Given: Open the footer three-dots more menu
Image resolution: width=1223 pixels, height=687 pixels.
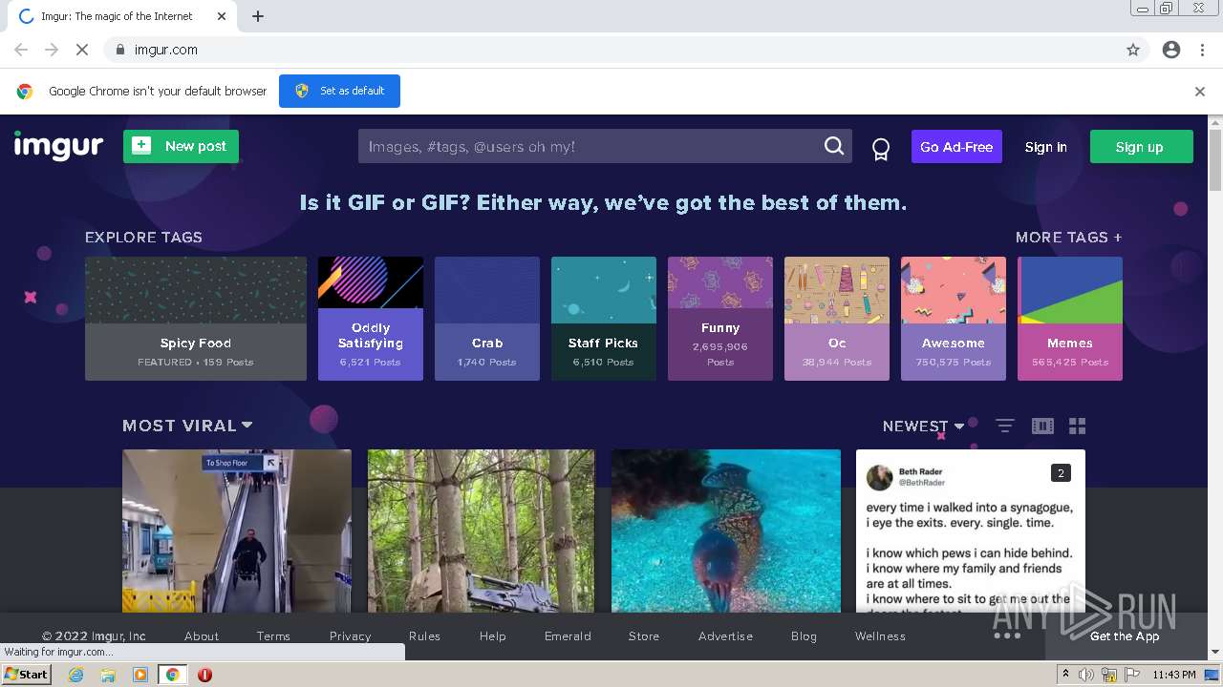Looking at the screenshot, I should point(1007,635).
